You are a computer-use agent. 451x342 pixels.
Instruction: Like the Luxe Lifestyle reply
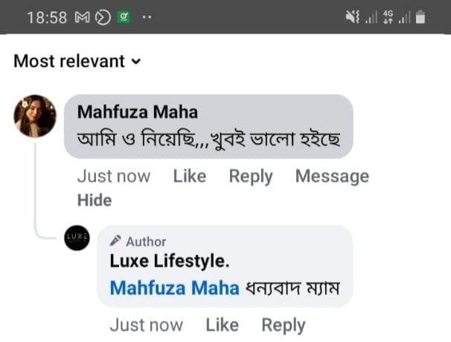(x=222, y=325)
